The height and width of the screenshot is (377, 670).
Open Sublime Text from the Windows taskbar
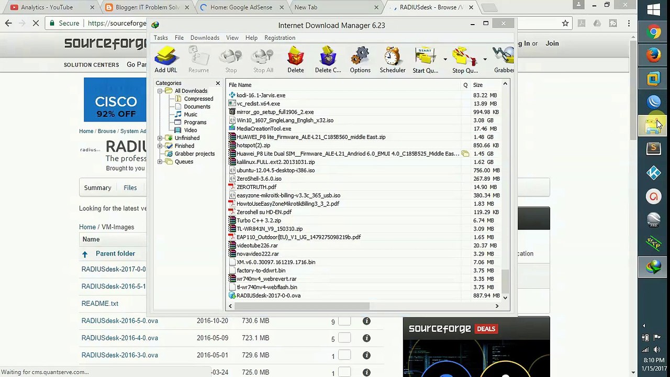653,149
